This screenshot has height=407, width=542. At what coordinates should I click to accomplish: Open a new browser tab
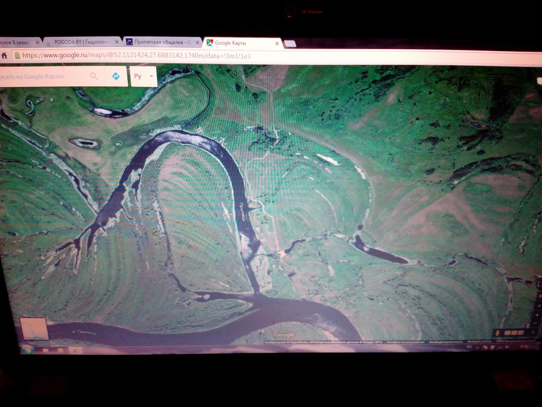coord(290,44)
